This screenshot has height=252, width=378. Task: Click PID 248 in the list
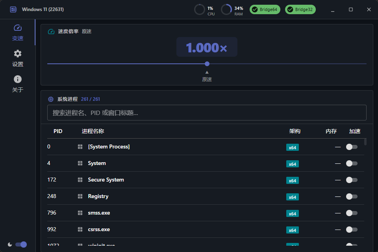pos(52,196)
